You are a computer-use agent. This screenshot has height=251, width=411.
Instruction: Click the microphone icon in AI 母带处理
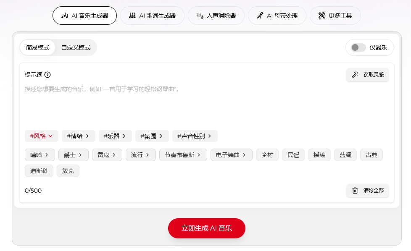[260, 16]
